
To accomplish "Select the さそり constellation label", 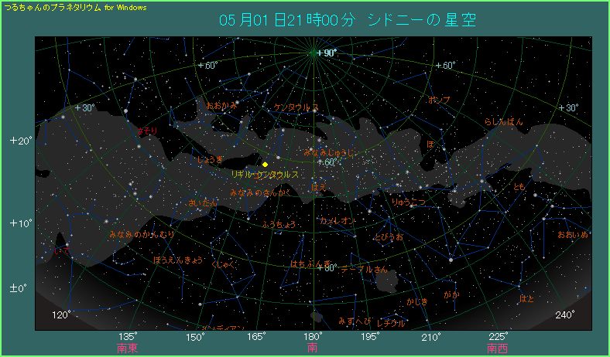I will [146, 131].
